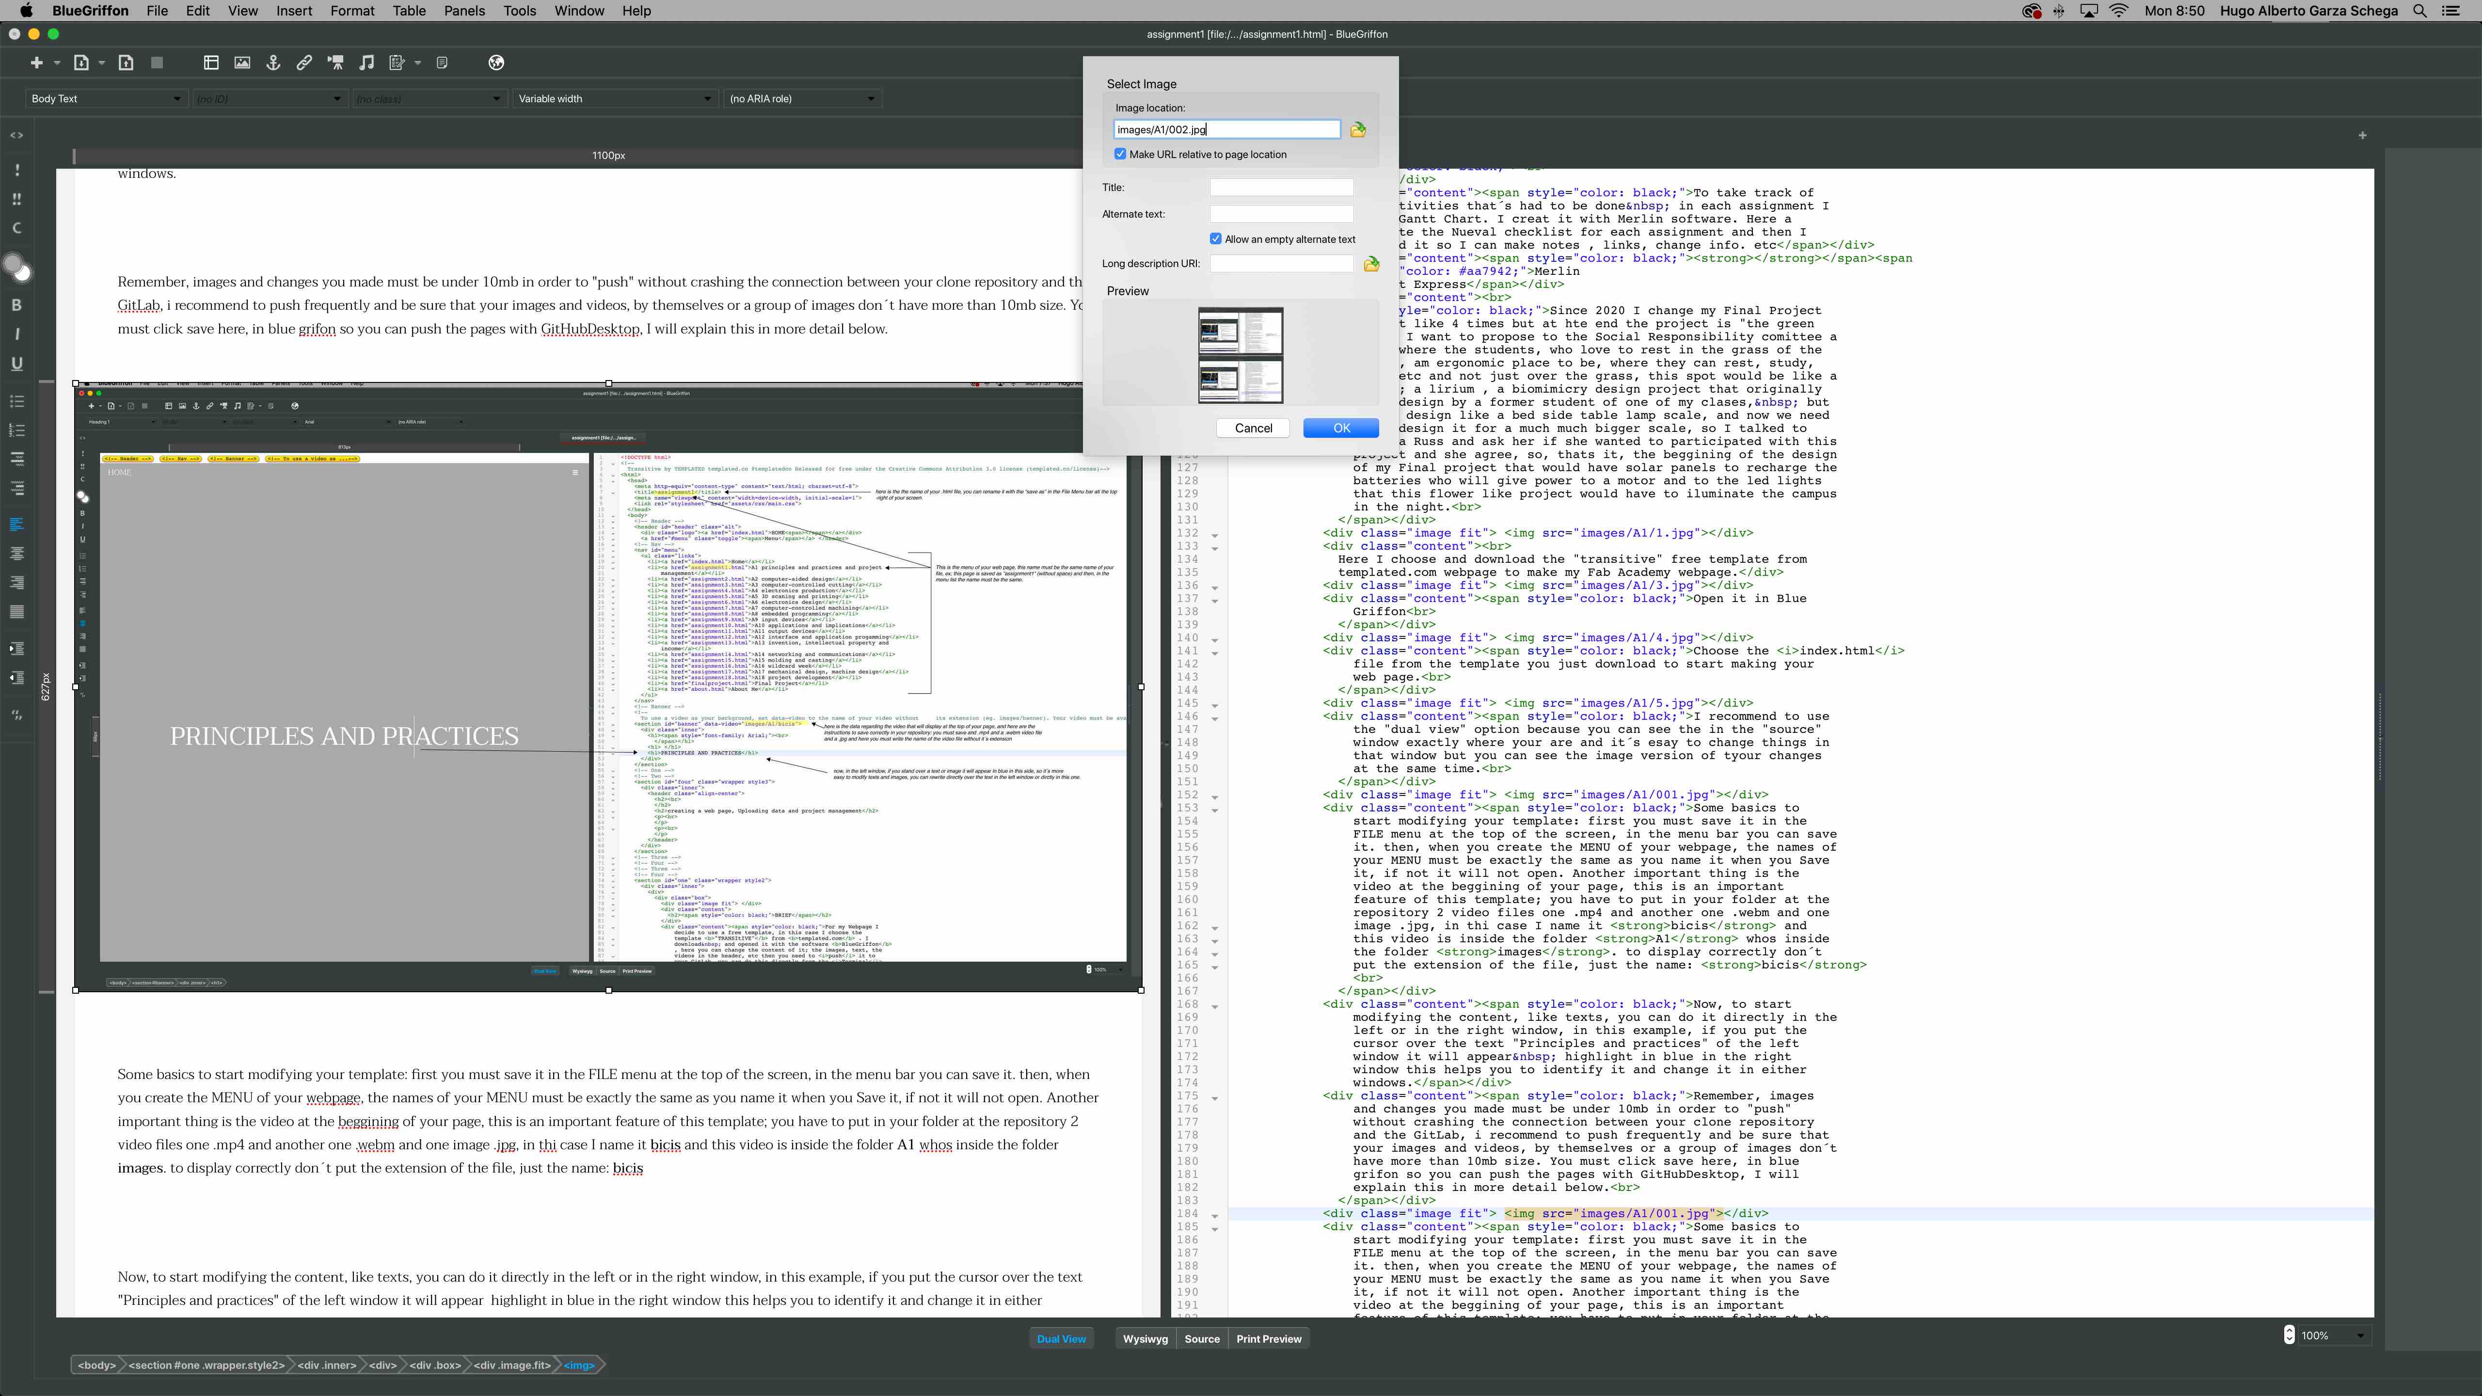Insert an anchor using the anchor icon
Viewport: 2482px width, 1396px height.
pos(273,63)
